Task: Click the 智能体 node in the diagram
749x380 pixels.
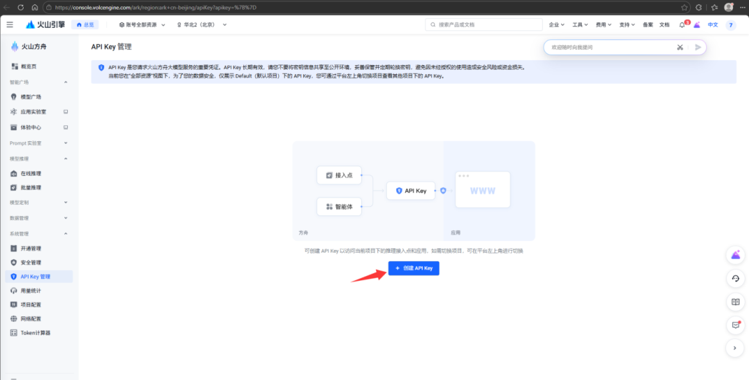Action: [x=339, y=207]
